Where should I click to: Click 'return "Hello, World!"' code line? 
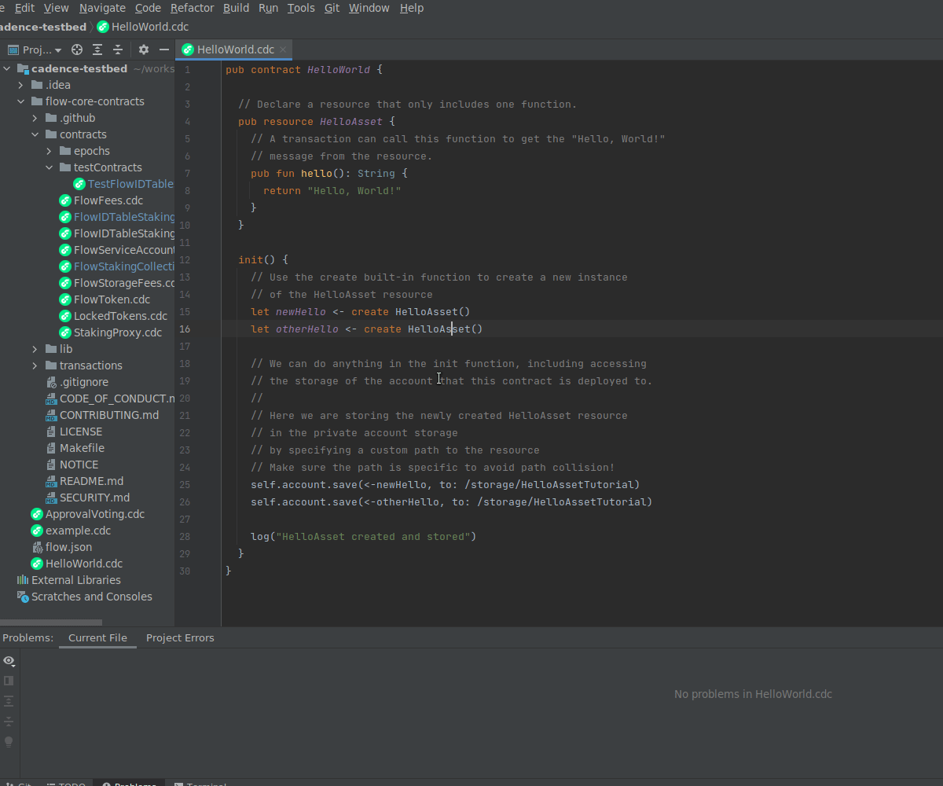(332, 190)
